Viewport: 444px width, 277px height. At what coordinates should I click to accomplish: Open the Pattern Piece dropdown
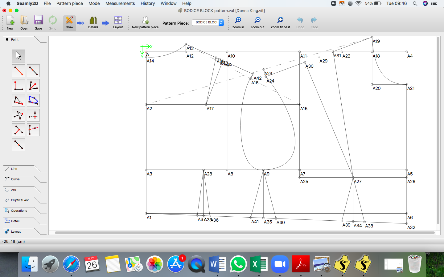coord(208,22)
